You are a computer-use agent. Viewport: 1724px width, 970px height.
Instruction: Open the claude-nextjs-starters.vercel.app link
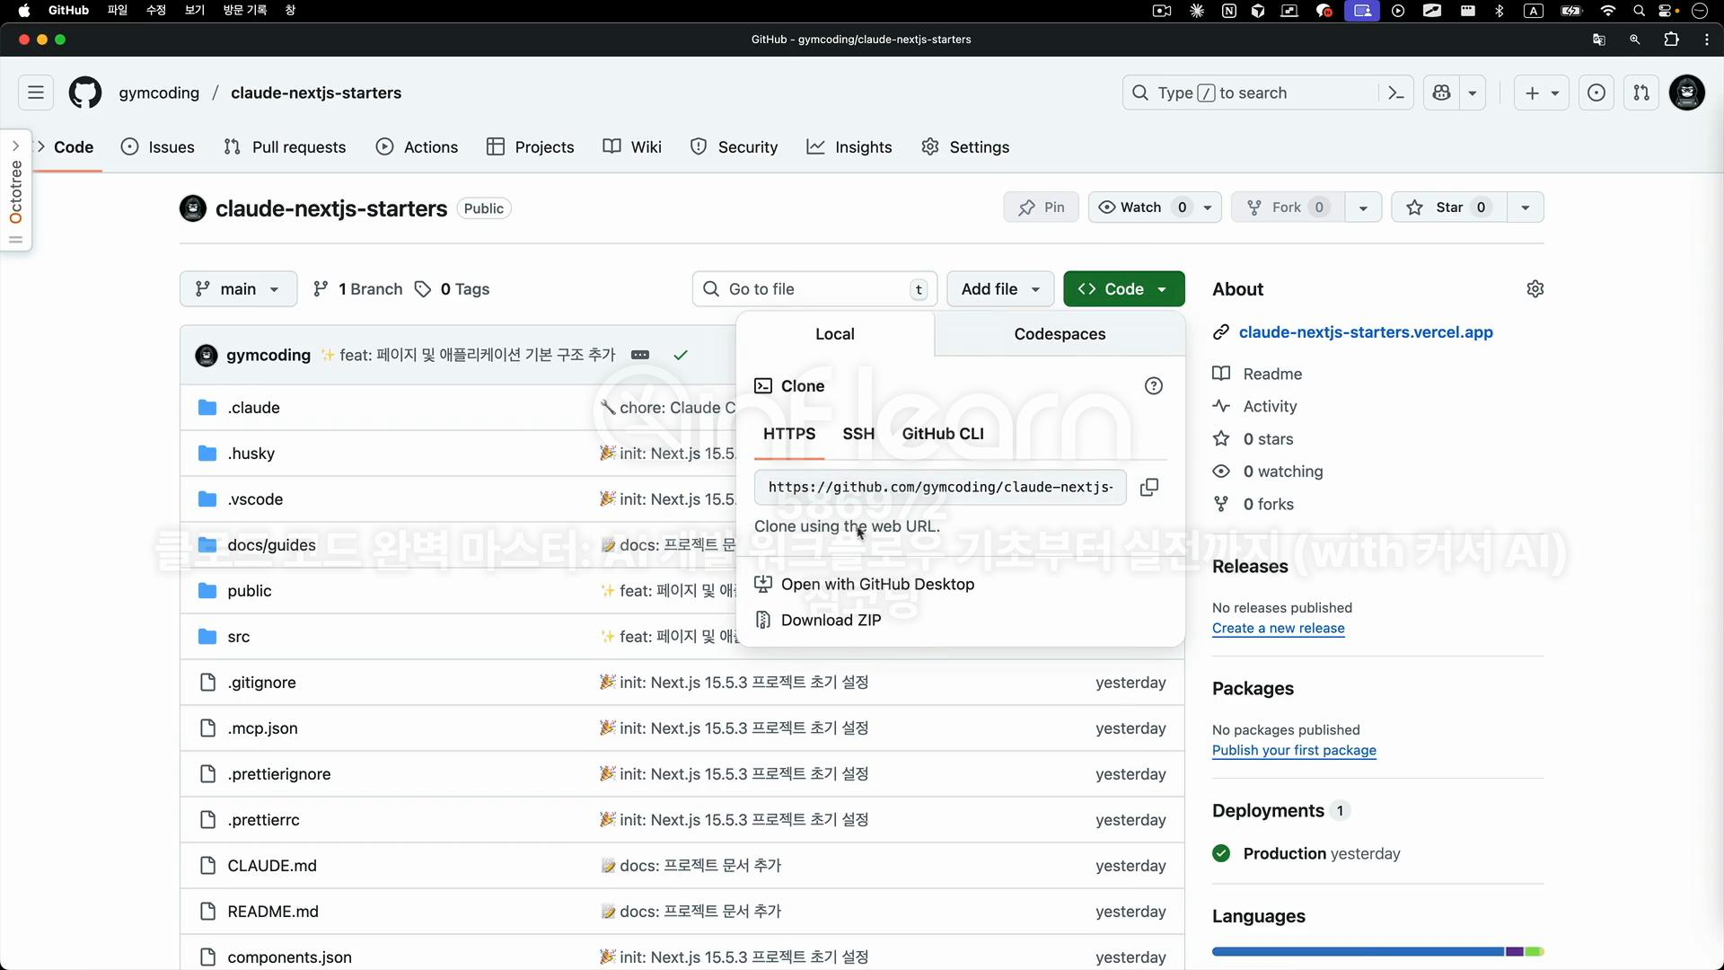point(1365,332)
